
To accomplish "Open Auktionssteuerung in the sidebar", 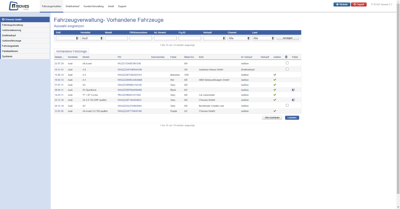I will 12,30.
